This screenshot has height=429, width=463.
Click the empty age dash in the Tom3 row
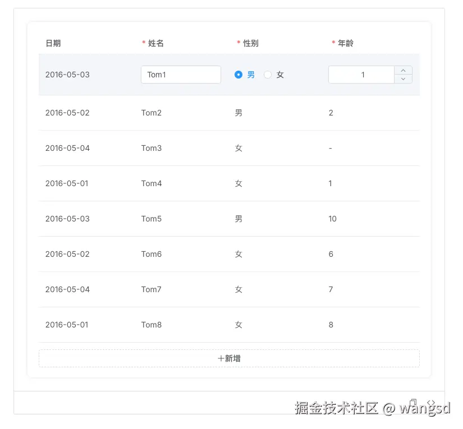pyautogui.click(x=331, y=148)
